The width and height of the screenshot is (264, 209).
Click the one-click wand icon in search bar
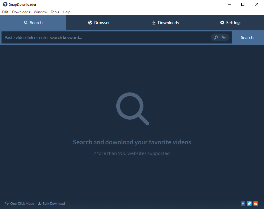click(224, 37)
